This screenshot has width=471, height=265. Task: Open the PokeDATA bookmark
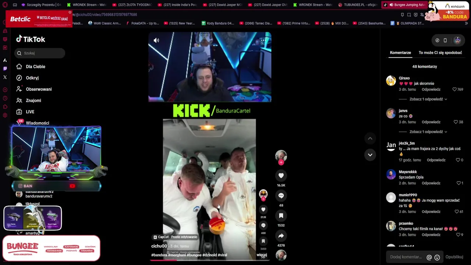(142, 23)
